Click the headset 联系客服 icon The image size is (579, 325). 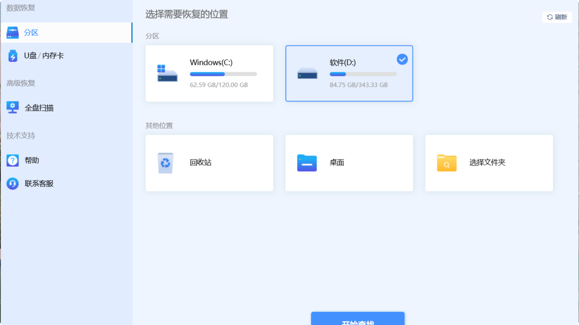pos(12,183)
